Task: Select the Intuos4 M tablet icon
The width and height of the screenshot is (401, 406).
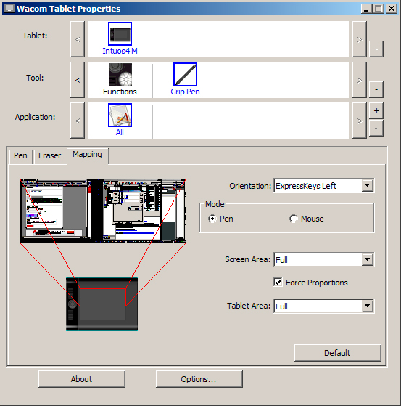Action: (x=120, y=33)
